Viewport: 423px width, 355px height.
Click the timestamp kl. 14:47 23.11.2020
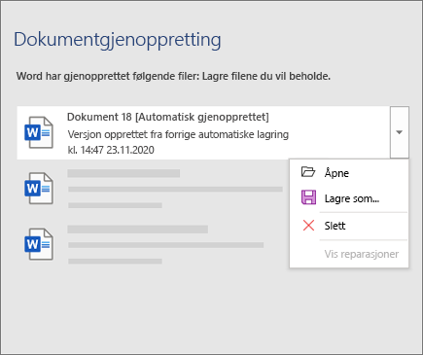point(111,150)
